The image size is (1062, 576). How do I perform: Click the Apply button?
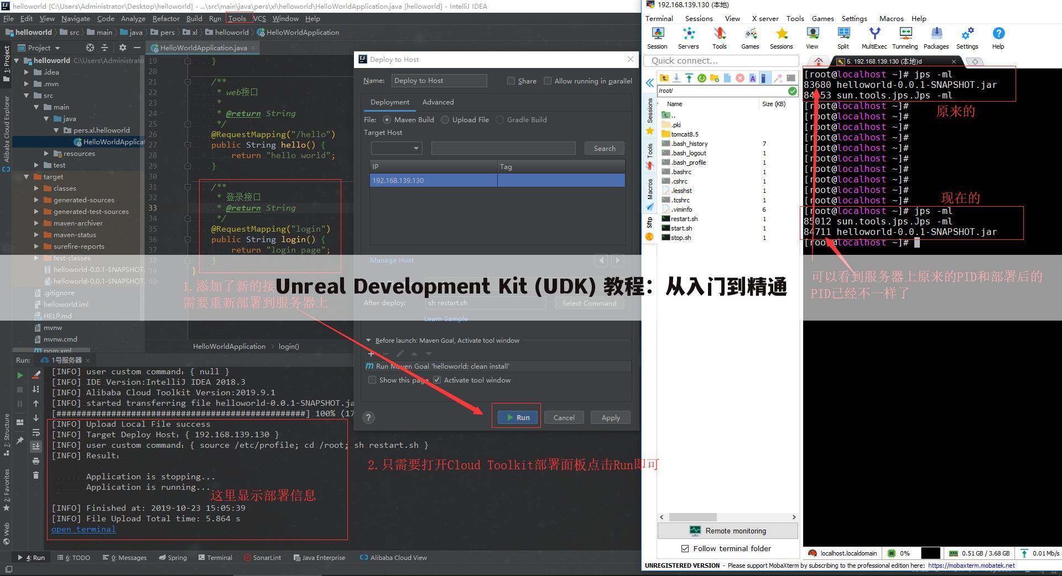pos(611,417)
